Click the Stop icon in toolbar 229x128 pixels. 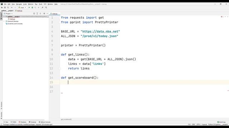click(39, 7)
